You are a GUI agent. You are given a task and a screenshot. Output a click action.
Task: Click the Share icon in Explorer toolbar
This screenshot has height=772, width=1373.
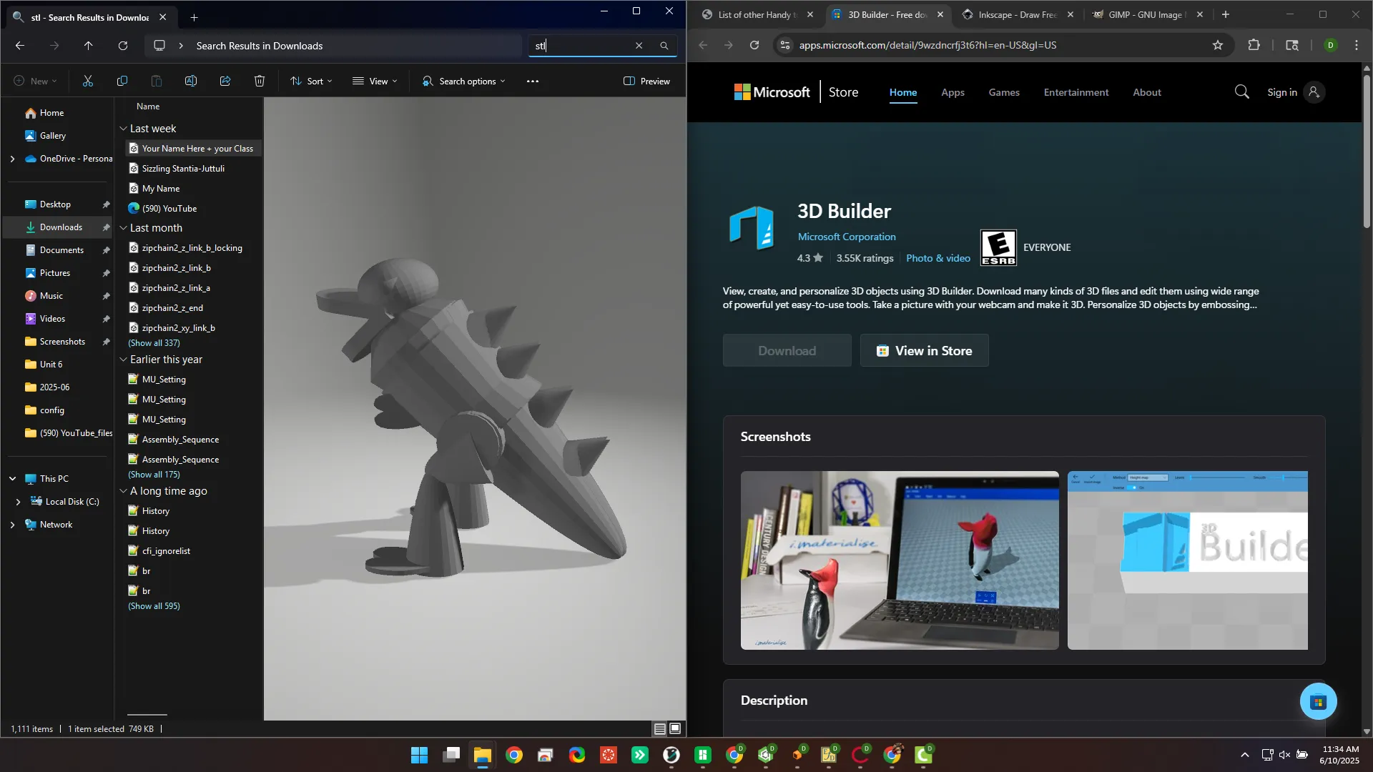point(225,81)
